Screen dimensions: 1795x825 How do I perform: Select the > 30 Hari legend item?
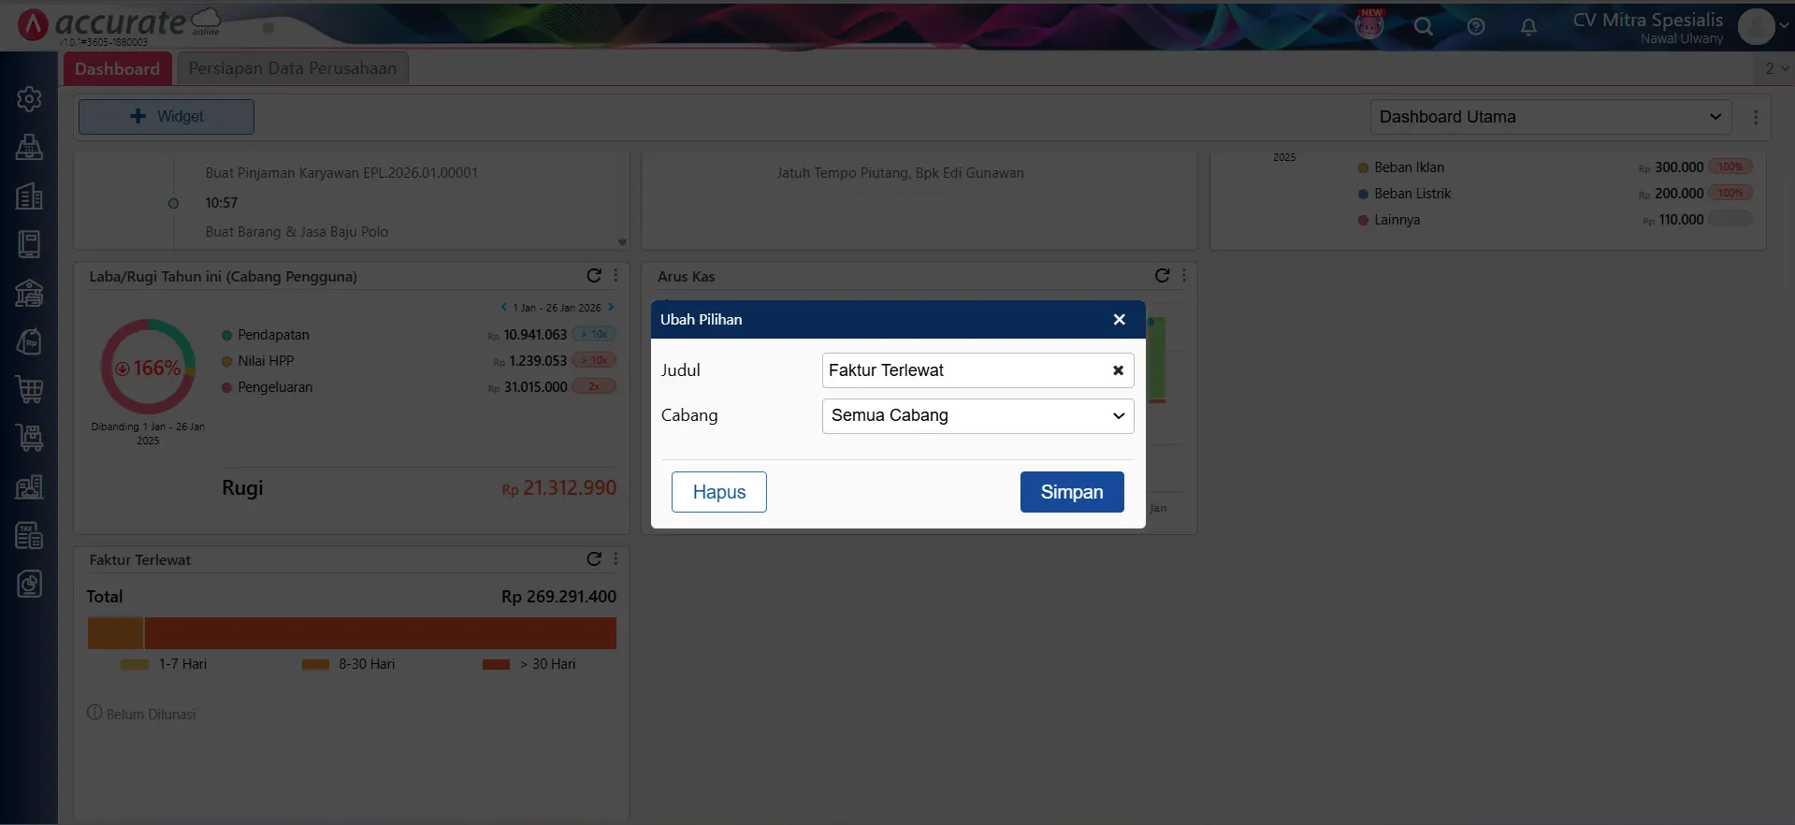pos(528,664)
